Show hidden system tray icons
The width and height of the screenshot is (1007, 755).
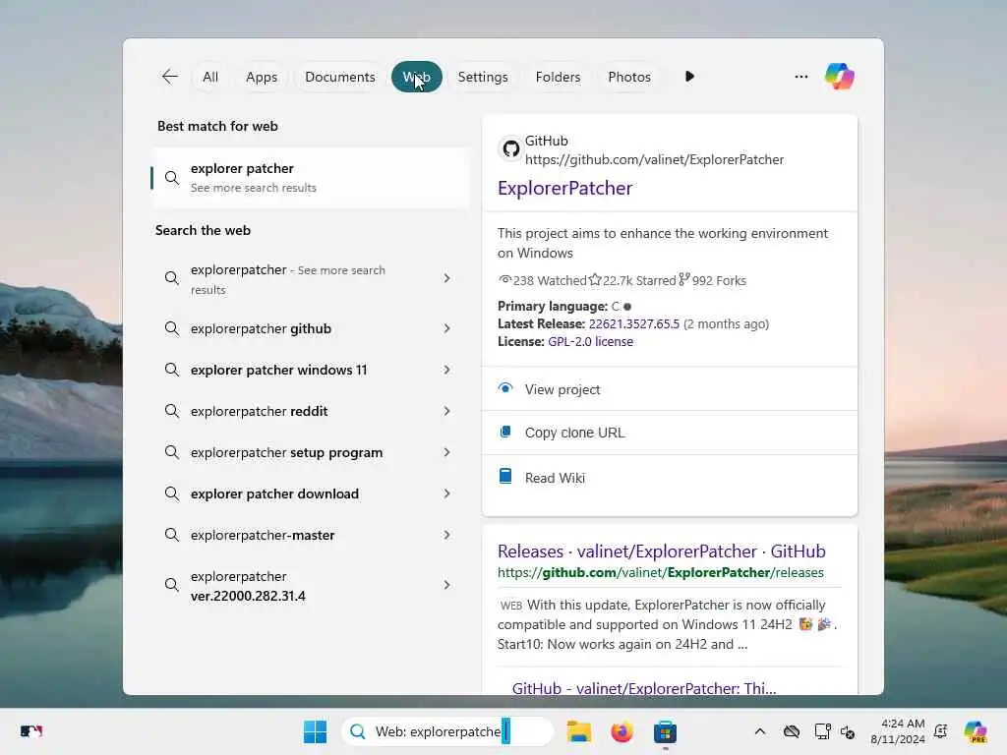[760, 731]
